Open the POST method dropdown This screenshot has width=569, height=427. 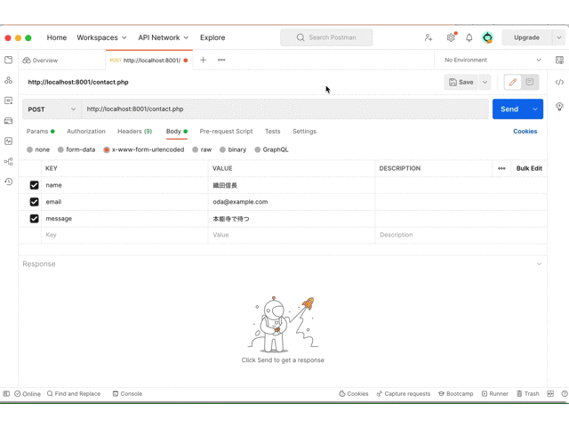[x=52, y=109]
